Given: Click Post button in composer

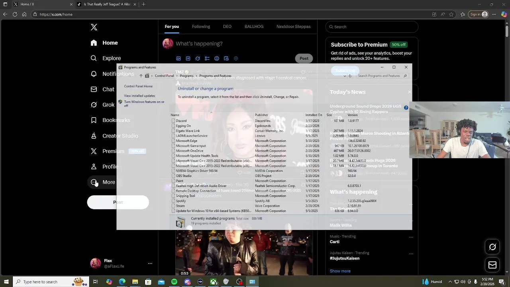Looking at the screenshot, I should [x=304, y=59].
